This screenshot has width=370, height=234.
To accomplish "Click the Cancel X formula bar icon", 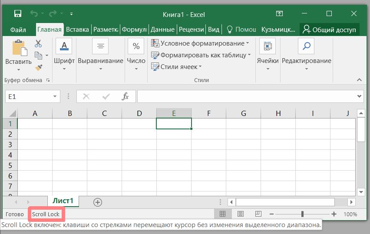I will pos(86,96).
